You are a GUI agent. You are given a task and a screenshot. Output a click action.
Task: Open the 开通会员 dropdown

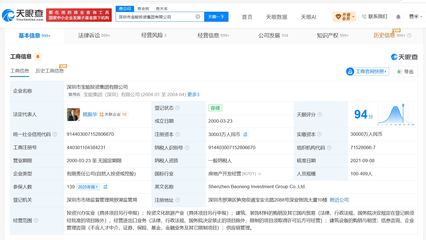(344, 17)
